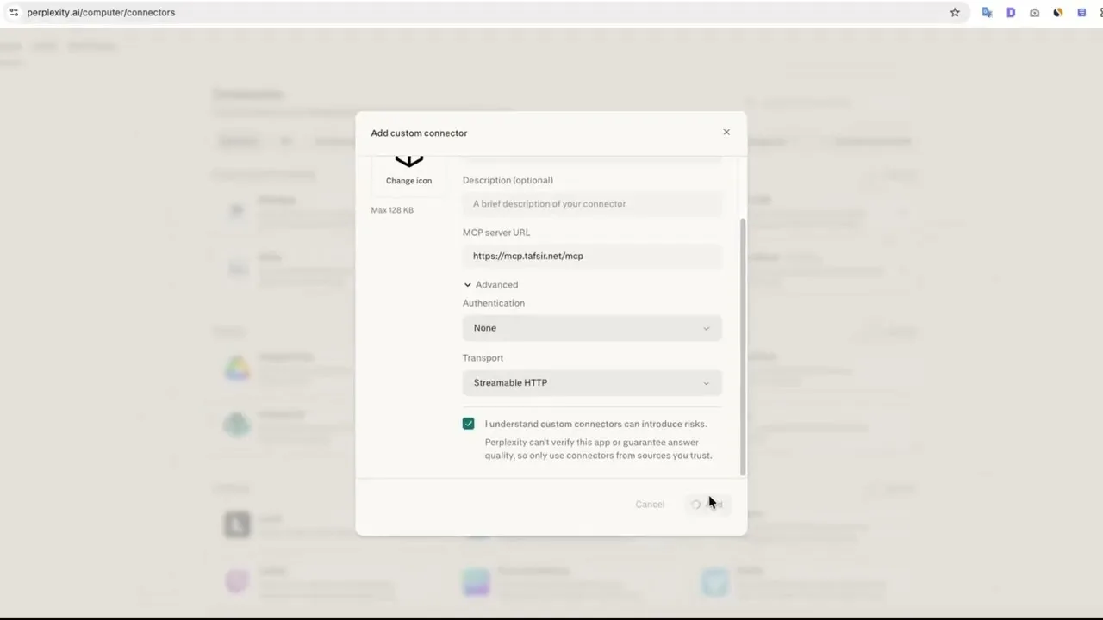
Task: Open the Transport dropdown showing Streamable HTTP
Action: pyautogui.click(x=592, y=383)
